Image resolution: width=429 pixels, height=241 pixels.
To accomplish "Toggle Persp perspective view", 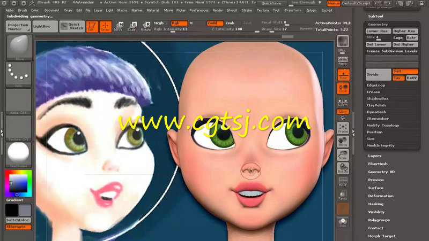I will coord(343,61).
